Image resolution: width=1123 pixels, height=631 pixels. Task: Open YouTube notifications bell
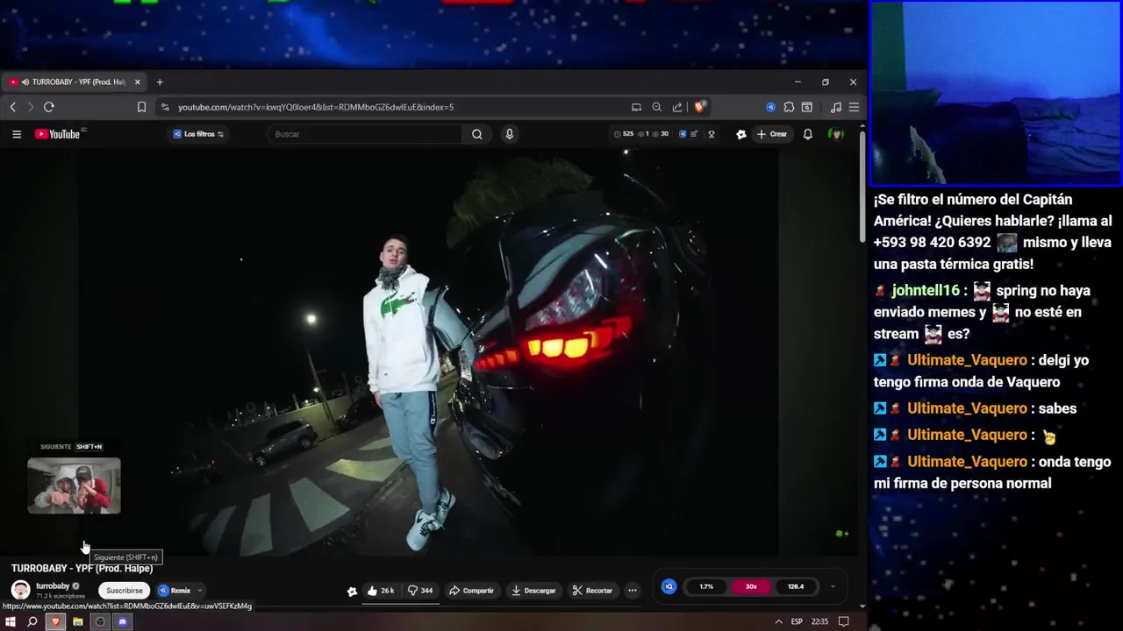tap(808, 134)
